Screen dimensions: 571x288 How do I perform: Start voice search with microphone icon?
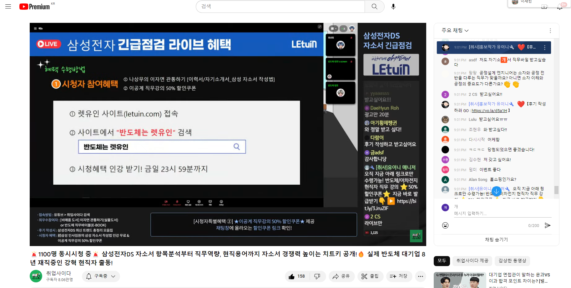(393, 7)
